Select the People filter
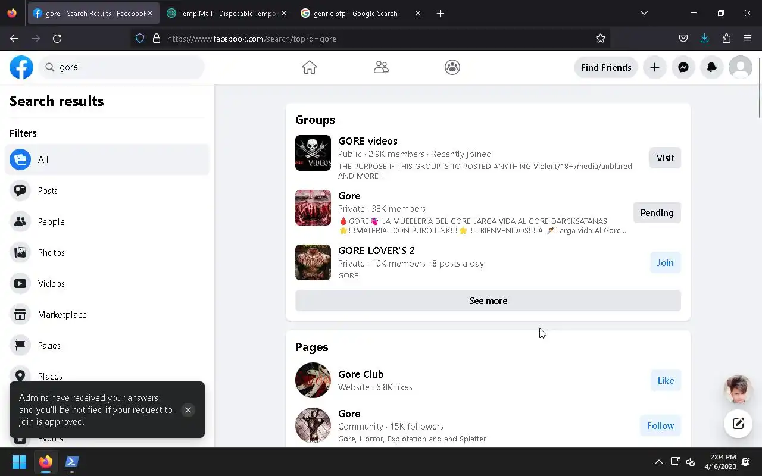 coord(107,221)
